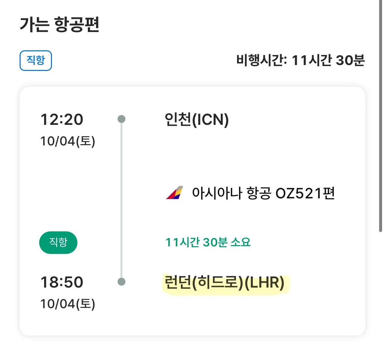
Task: Open the highlighted 런던(히드로)(LHR) airport
Action: pos(224,282)
